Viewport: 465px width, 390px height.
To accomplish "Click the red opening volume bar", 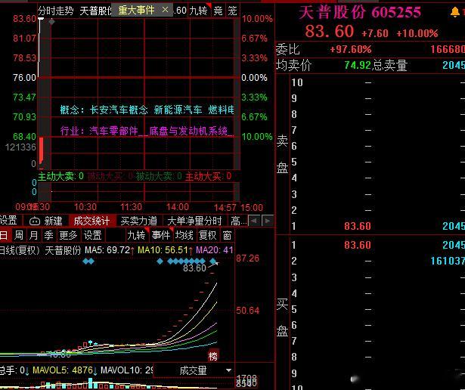I will pyautogui.click(x=42, y=150).
